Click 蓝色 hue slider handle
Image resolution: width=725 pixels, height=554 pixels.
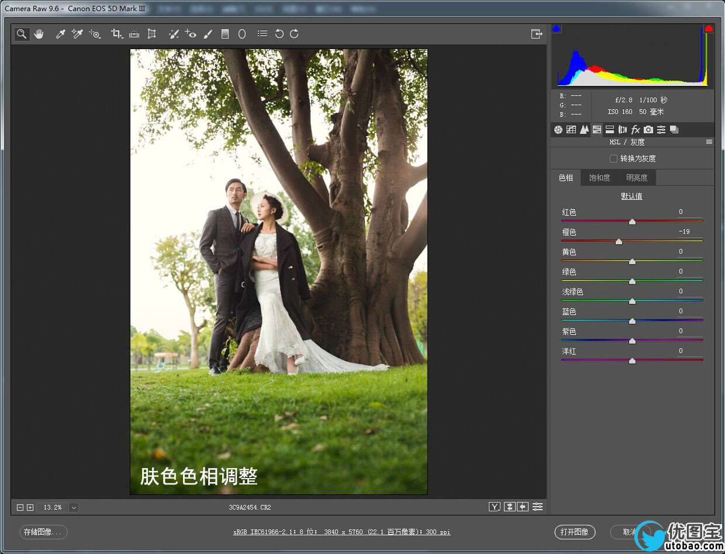632,321
